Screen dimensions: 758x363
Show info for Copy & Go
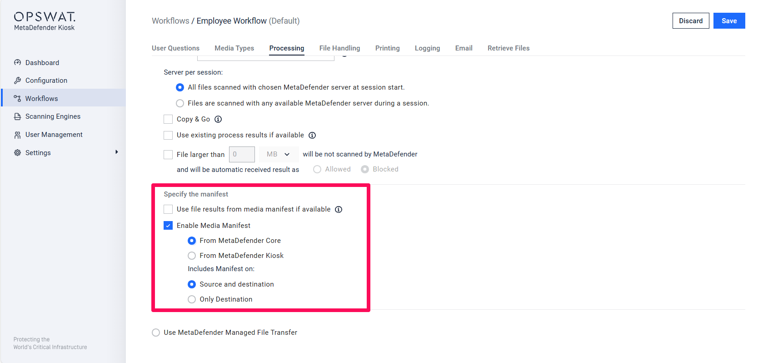click(218, 119)
